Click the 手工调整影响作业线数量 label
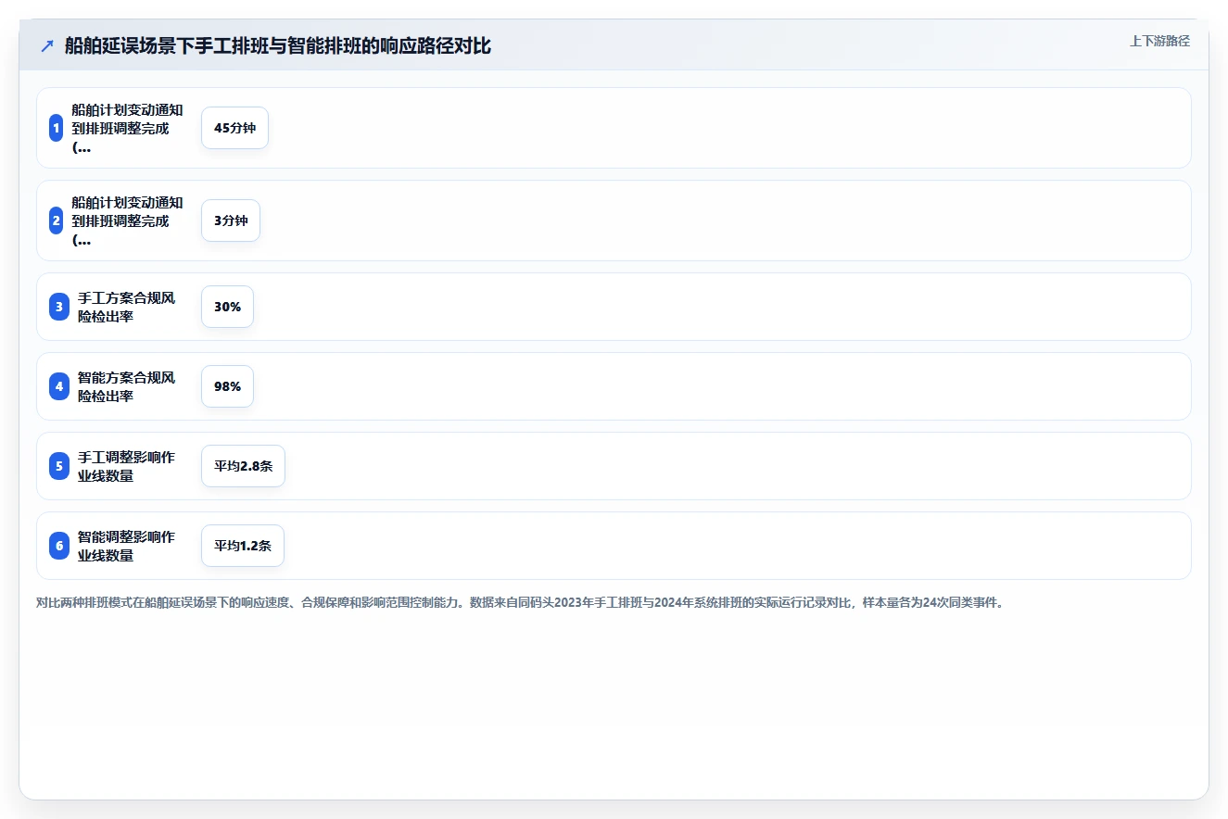The height and width of the screenshot is (819, 1228). 126,466
